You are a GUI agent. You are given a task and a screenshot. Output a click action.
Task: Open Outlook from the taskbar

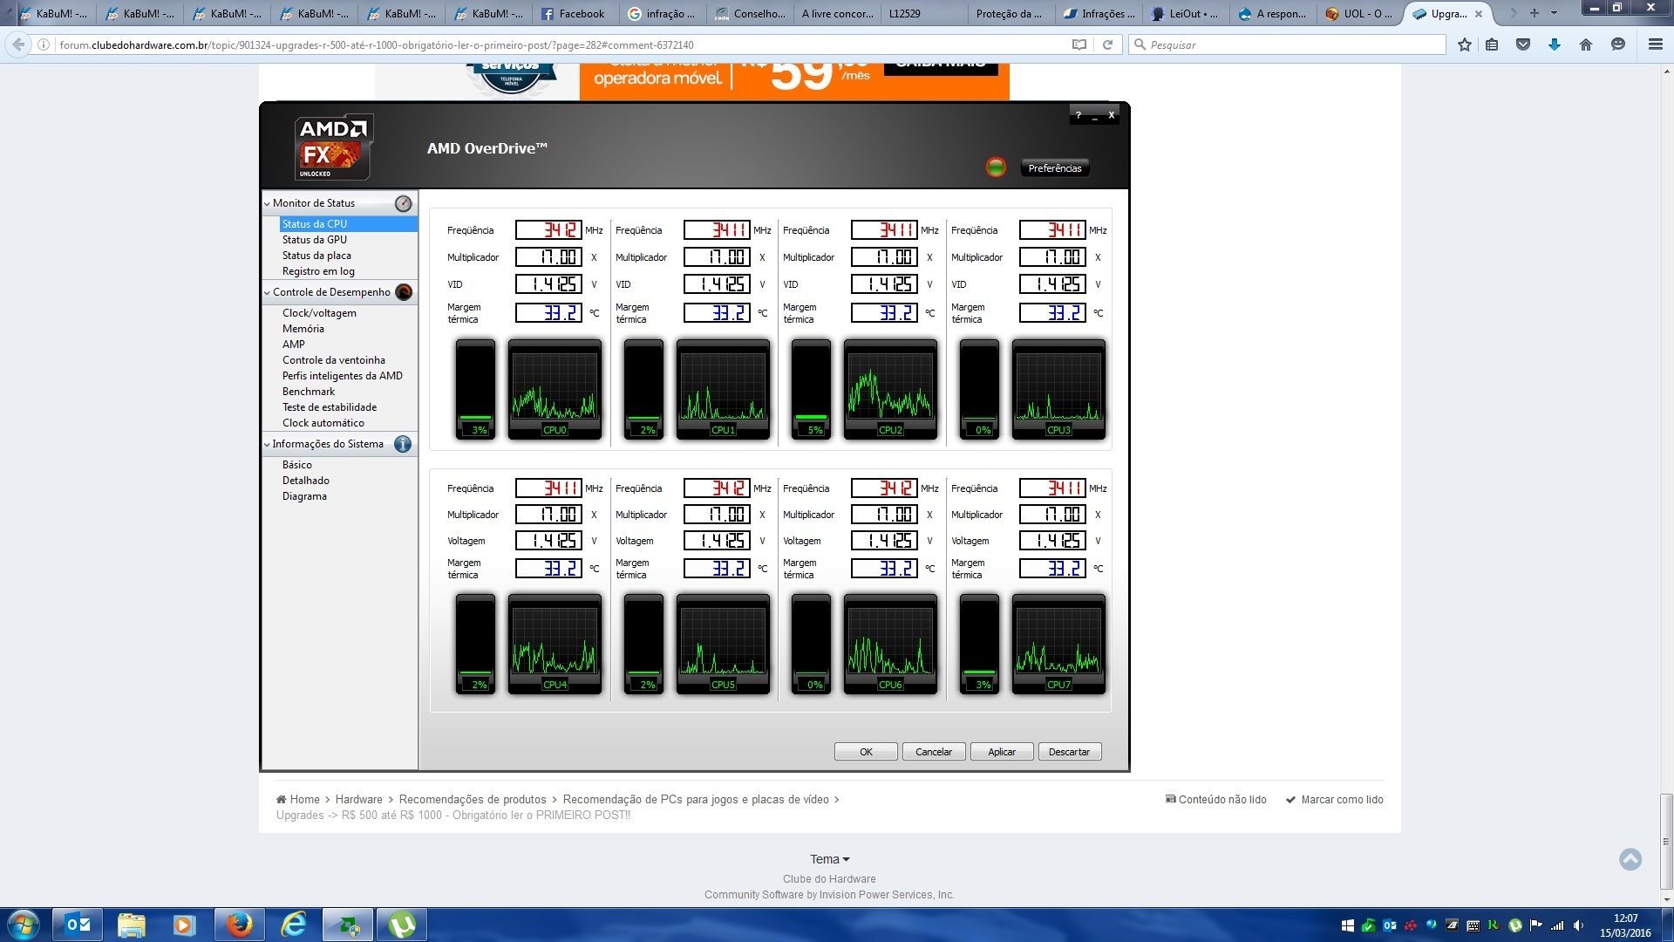pos(78,925)
